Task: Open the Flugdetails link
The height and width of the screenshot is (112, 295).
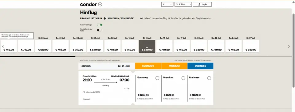Action: point(87,99)
